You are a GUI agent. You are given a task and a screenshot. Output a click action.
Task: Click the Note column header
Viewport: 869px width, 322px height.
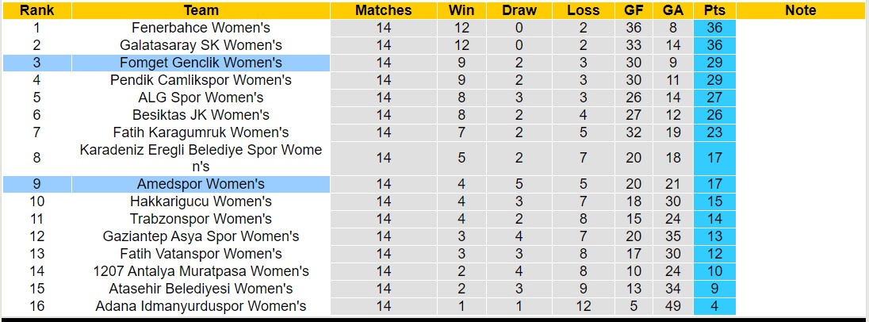click(800, 10)
